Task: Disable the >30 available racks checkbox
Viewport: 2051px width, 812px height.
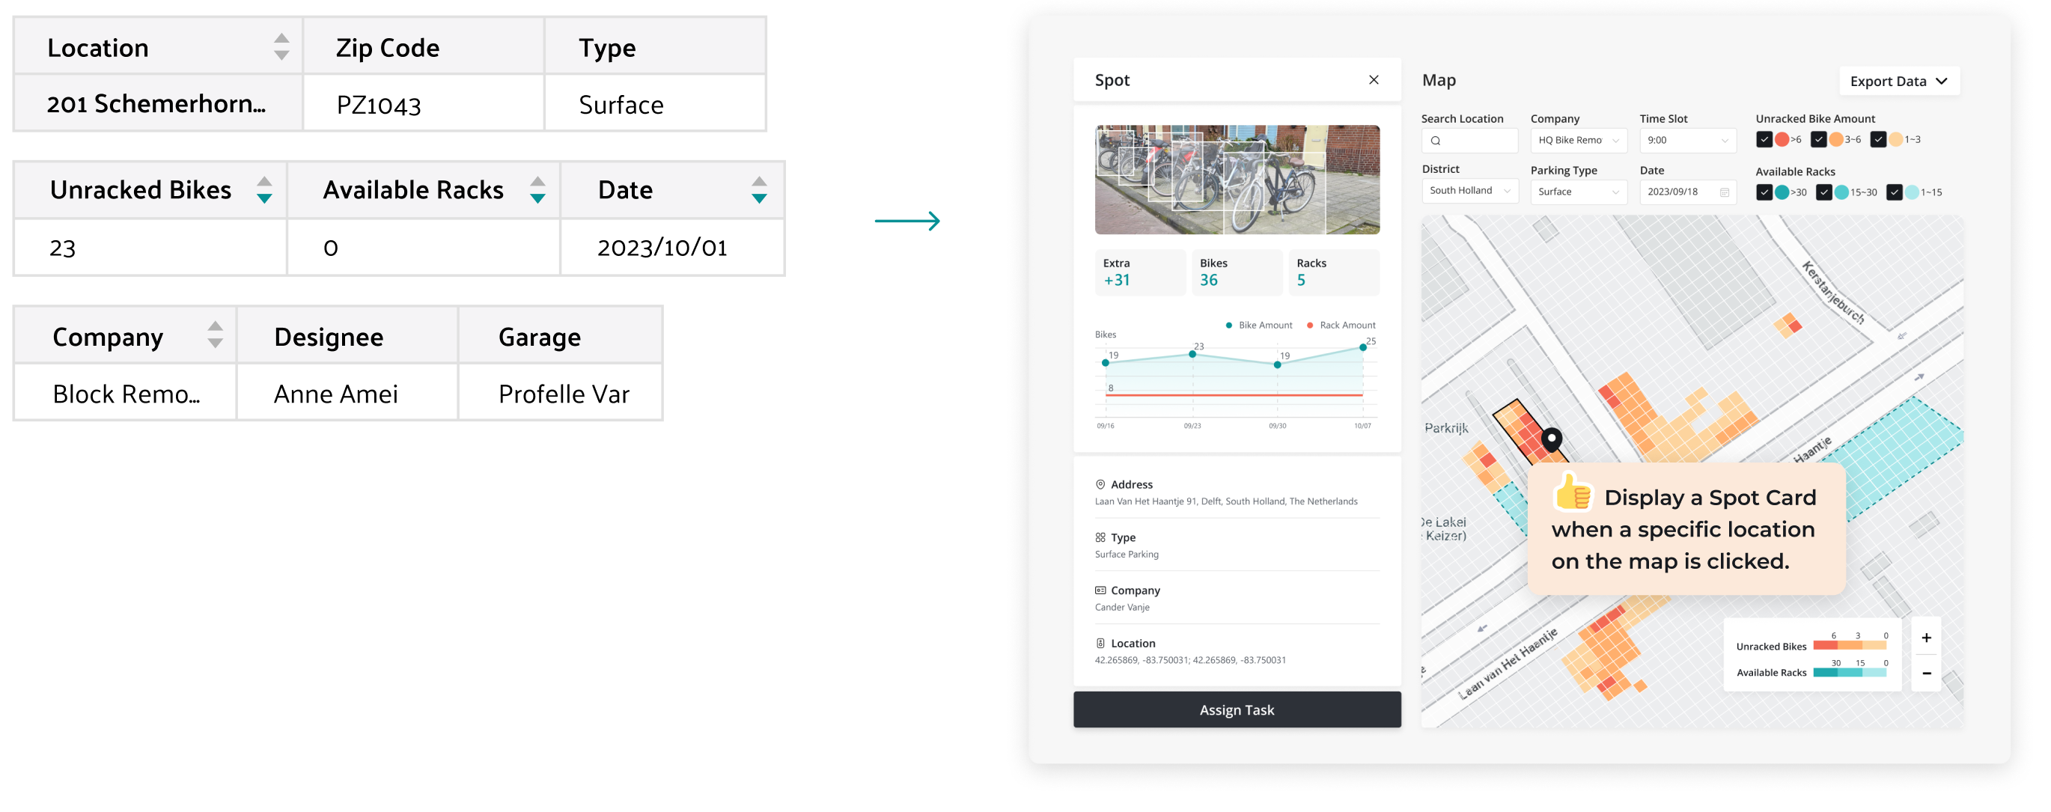Action: click(x=1764, y=192)
